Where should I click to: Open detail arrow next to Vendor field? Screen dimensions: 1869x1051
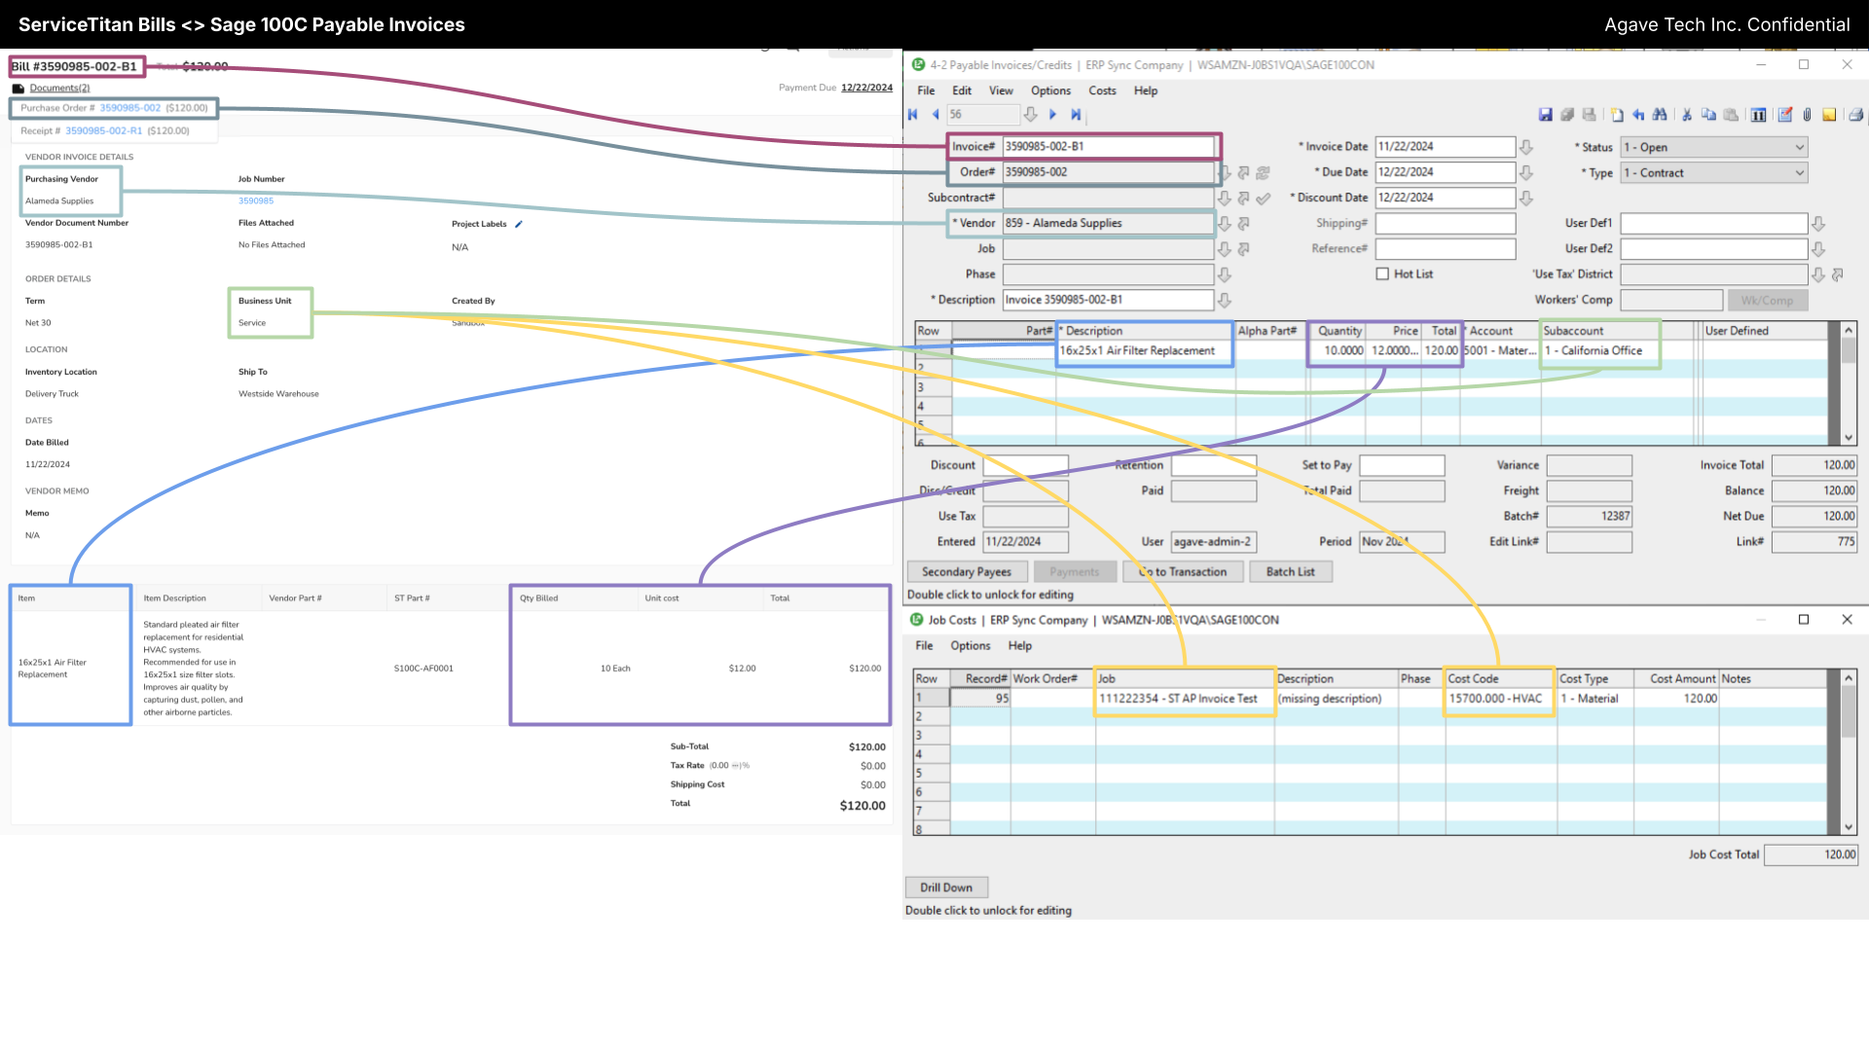point(1243,224)
